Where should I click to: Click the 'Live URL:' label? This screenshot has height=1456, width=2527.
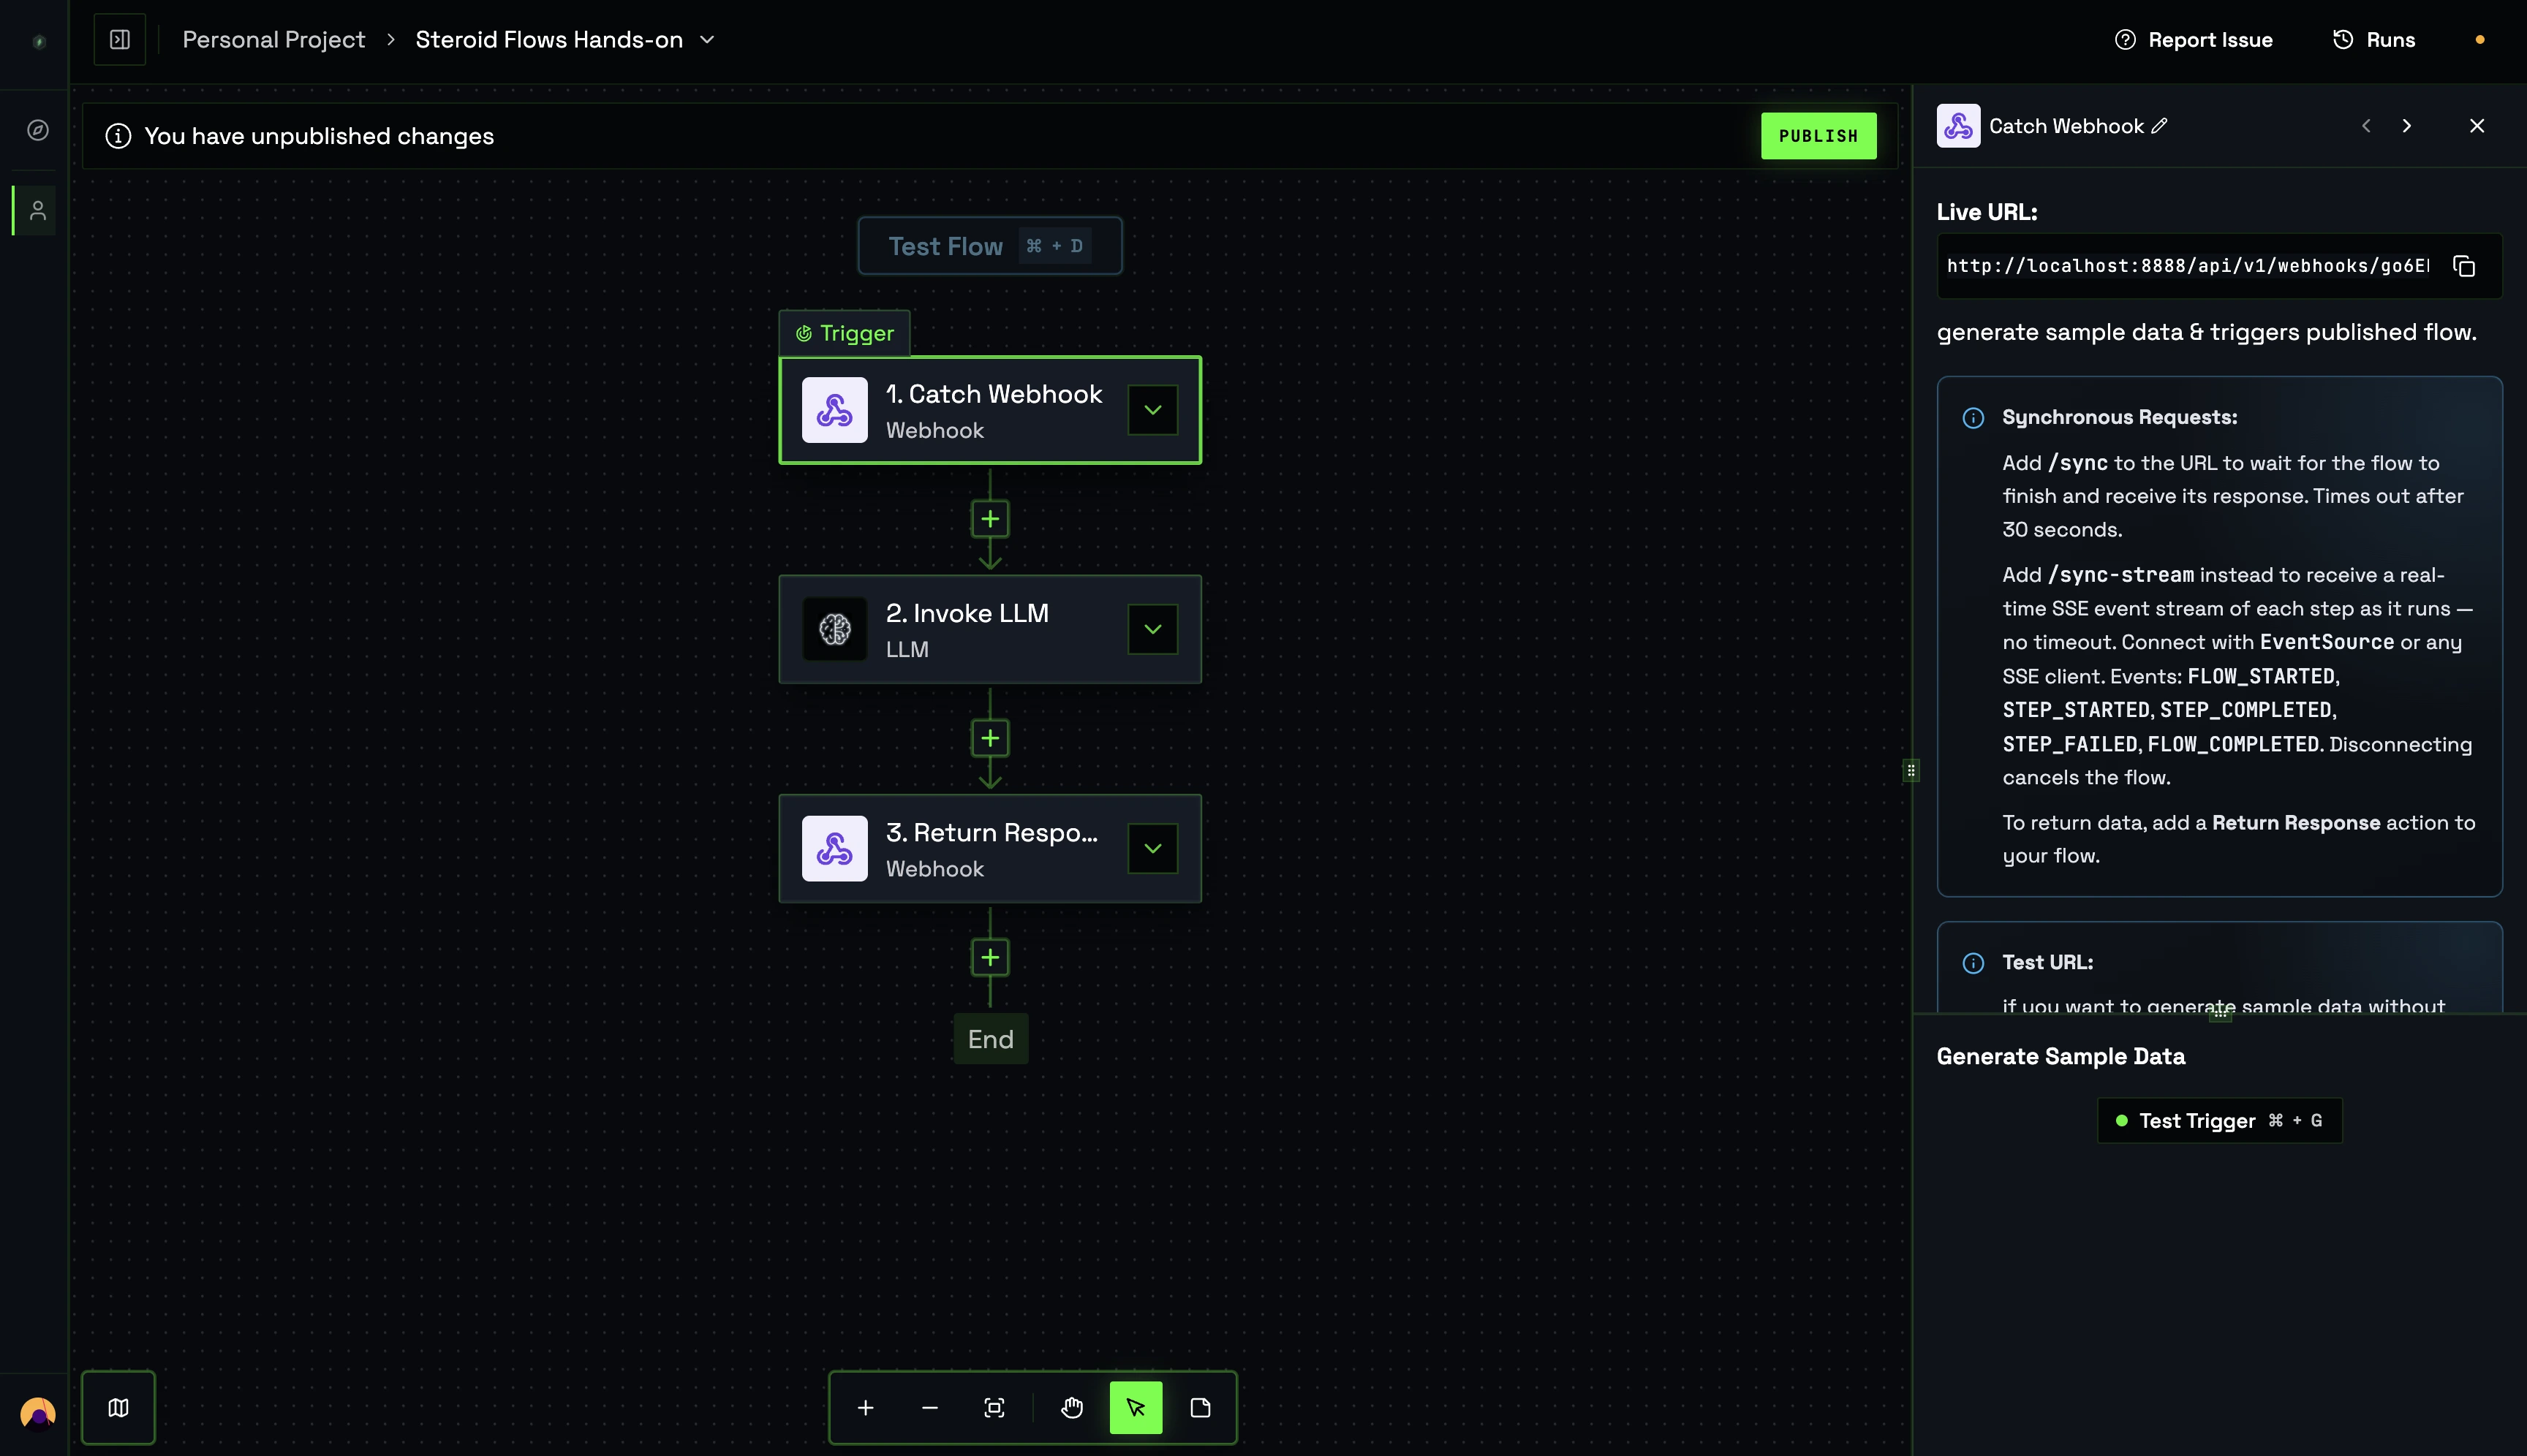[x=1987, y=212]
